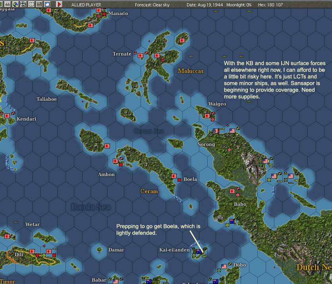
Task: Click the green unit square at Kai-eilanden
Action: click(x=194, y=255)
